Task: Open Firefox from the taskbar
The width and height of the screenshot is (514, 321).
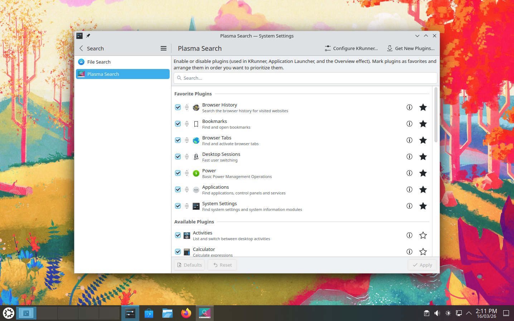Action: pos(186,313)
